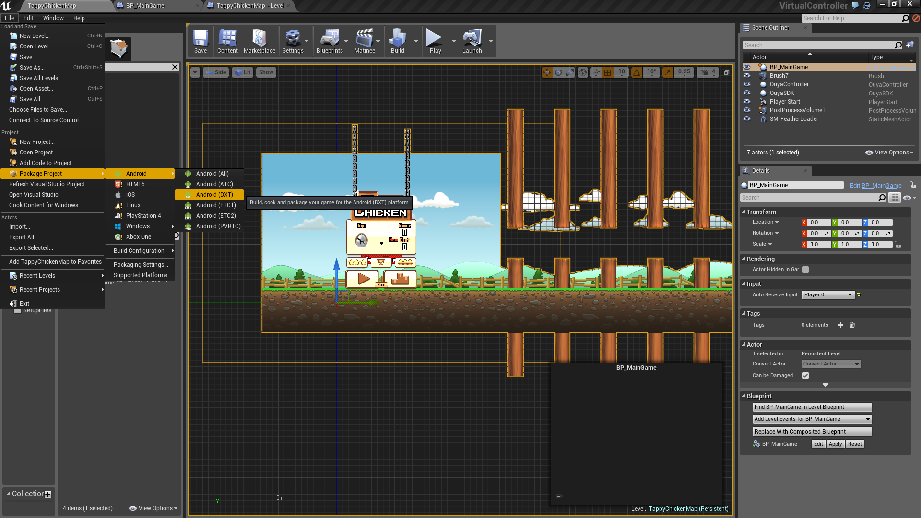The image size is (921, 518).
Task: Click the Location X value field
Action: click(x=819, y=223)
